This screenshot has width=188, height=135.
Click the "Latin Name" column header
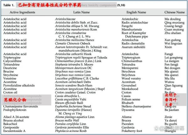pyautogui.click(x=81, y=12)
